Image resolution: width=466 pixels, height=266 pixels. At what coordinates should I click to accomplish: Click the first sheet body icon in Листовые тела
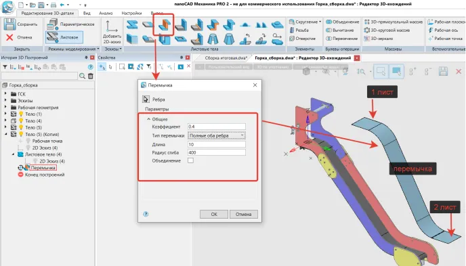click(x=131, y=25)
